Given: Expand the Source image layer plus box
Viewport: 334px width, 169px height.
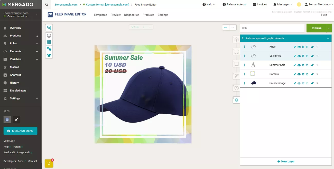Looking at the screenshot, I should coord(318,83).
